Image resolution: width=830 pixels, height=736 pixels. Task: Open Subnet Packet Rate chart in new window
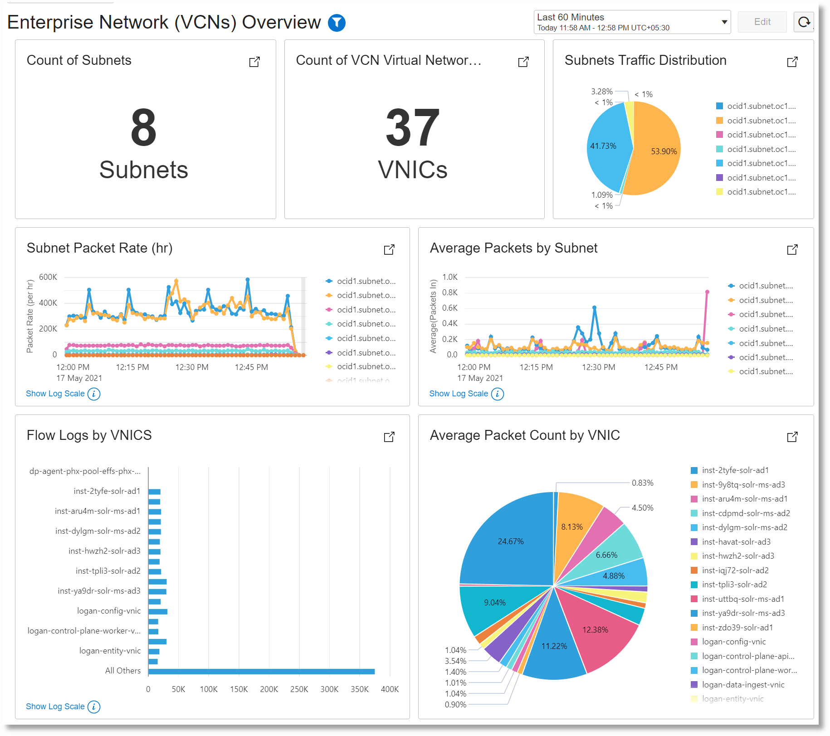[x=389, y=250]
